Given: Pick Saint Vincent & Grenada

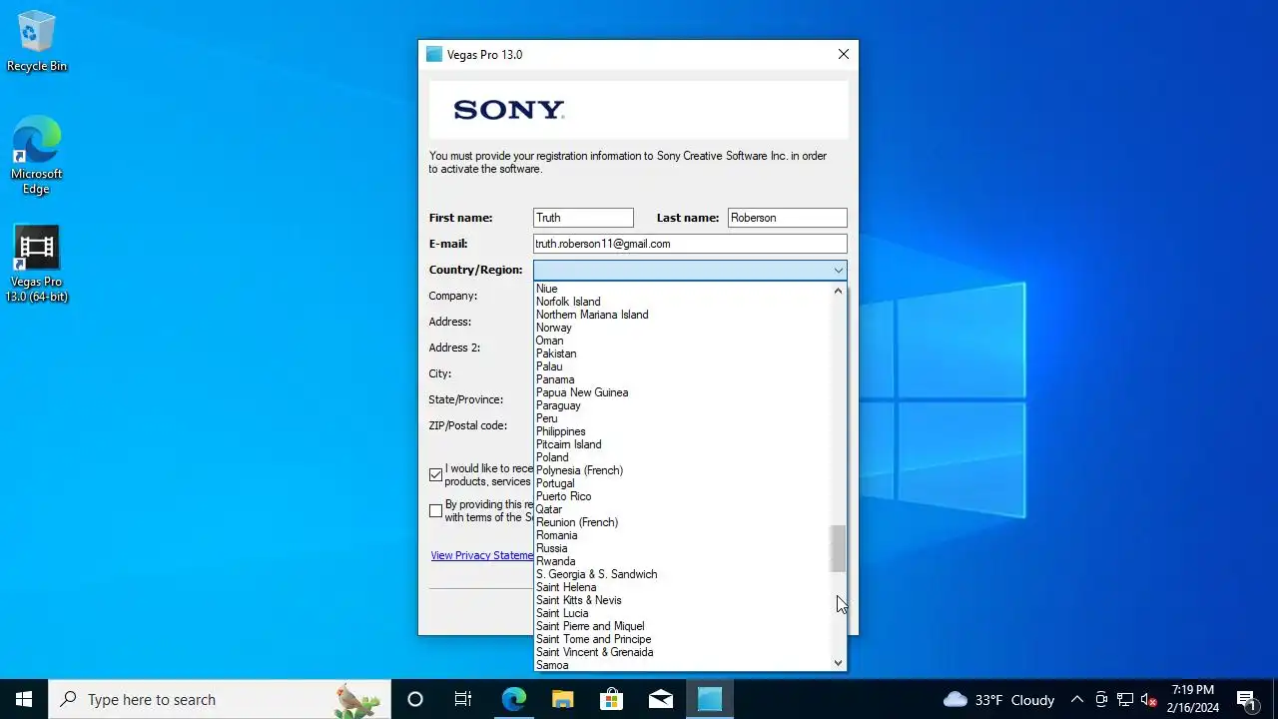Looking at the screenshot, I should point(682,652).
